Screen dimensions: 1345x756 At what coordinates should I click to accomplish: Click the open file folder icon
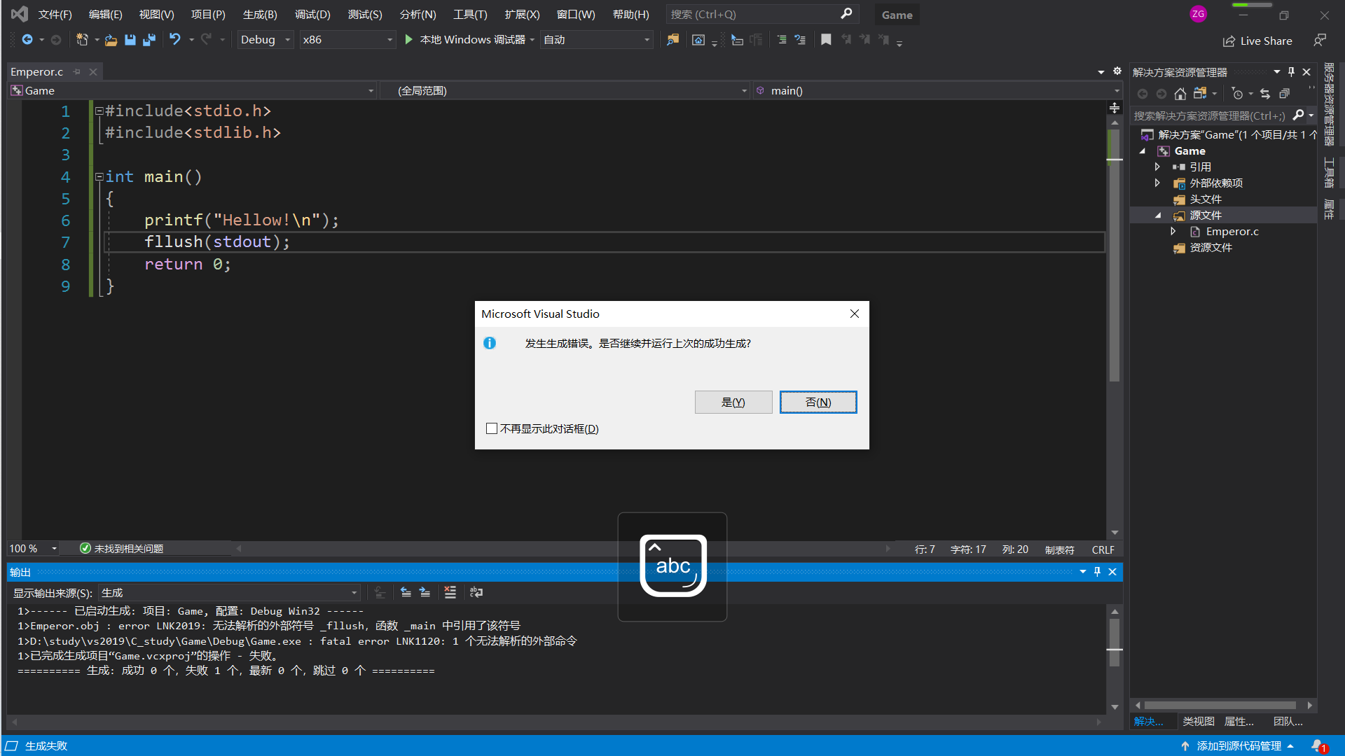coord(111,40)
